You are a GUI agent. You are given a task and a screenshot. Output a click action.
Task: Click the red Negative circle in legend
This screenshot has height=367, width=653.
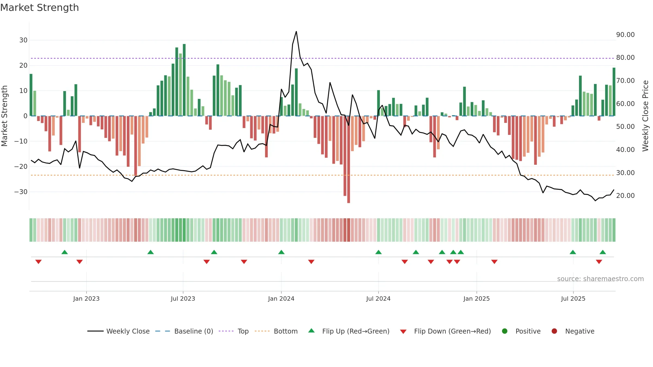click(554, 331)
